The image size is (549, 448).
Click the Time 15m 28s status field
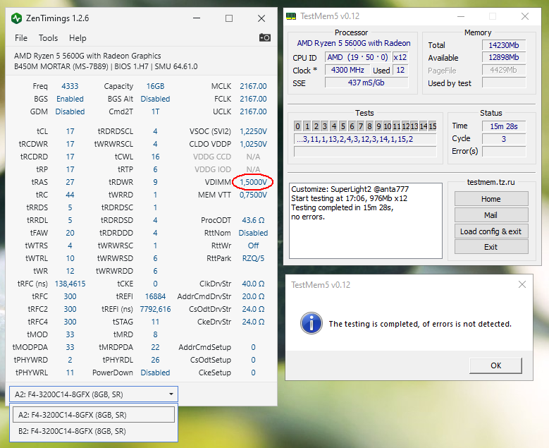click(x=503, y=126)
